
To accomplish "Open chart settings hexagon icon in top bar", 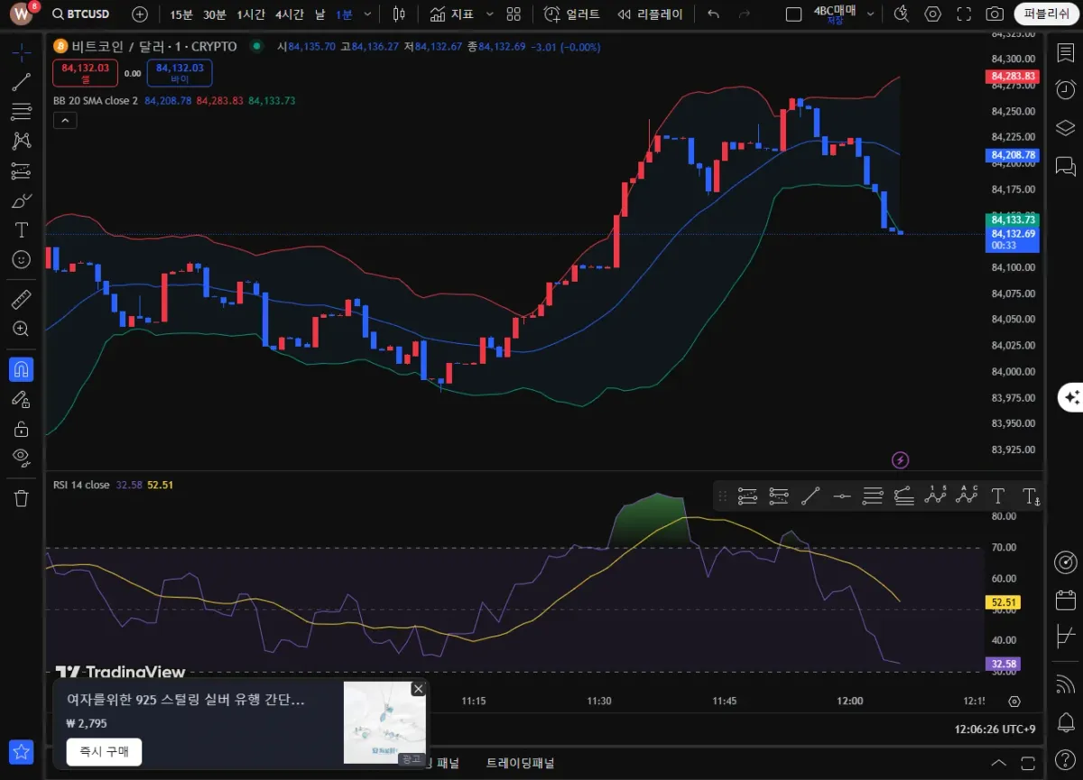I will point(933,14).
